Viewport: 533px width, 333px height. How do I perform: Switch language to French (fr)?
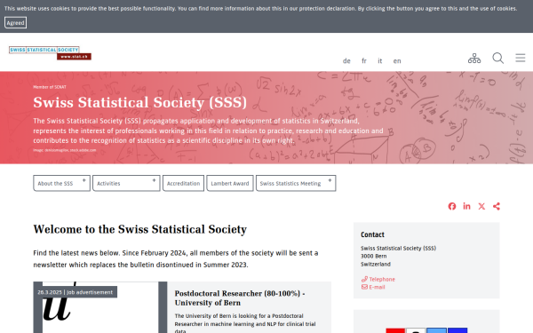tap(364, 60)
